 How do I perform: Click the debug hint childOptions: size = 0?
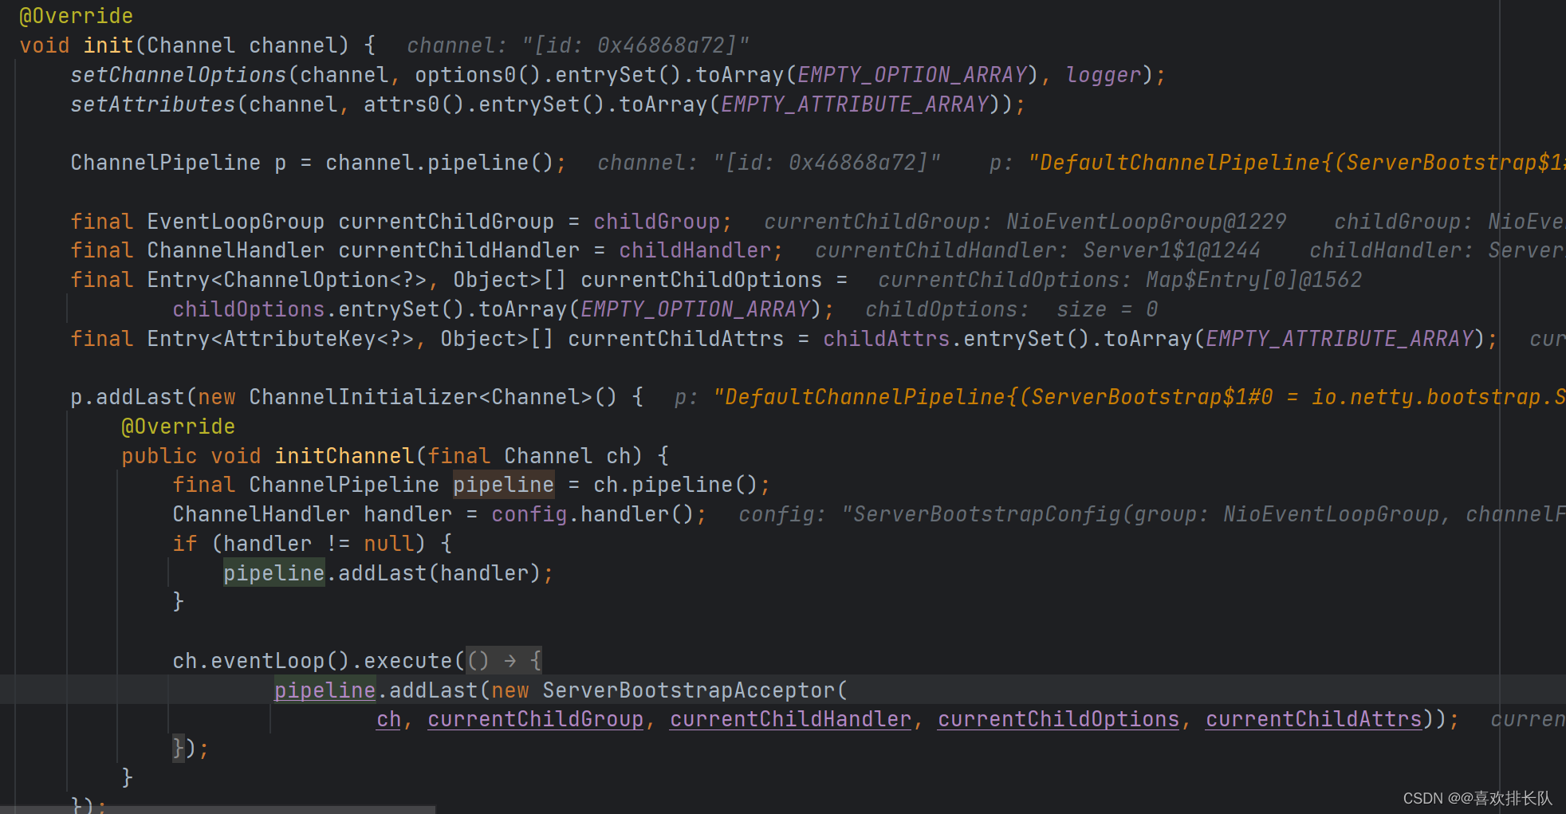pos(1012,309)
